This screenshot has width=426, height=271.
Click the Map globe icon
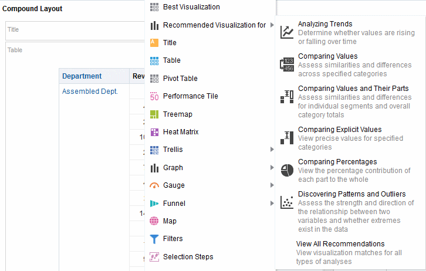(154, 221)
